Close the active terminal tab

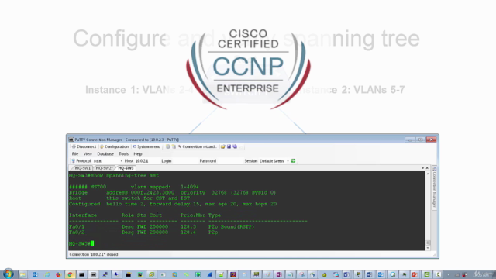pyautogui.click(x=427, y=168)
